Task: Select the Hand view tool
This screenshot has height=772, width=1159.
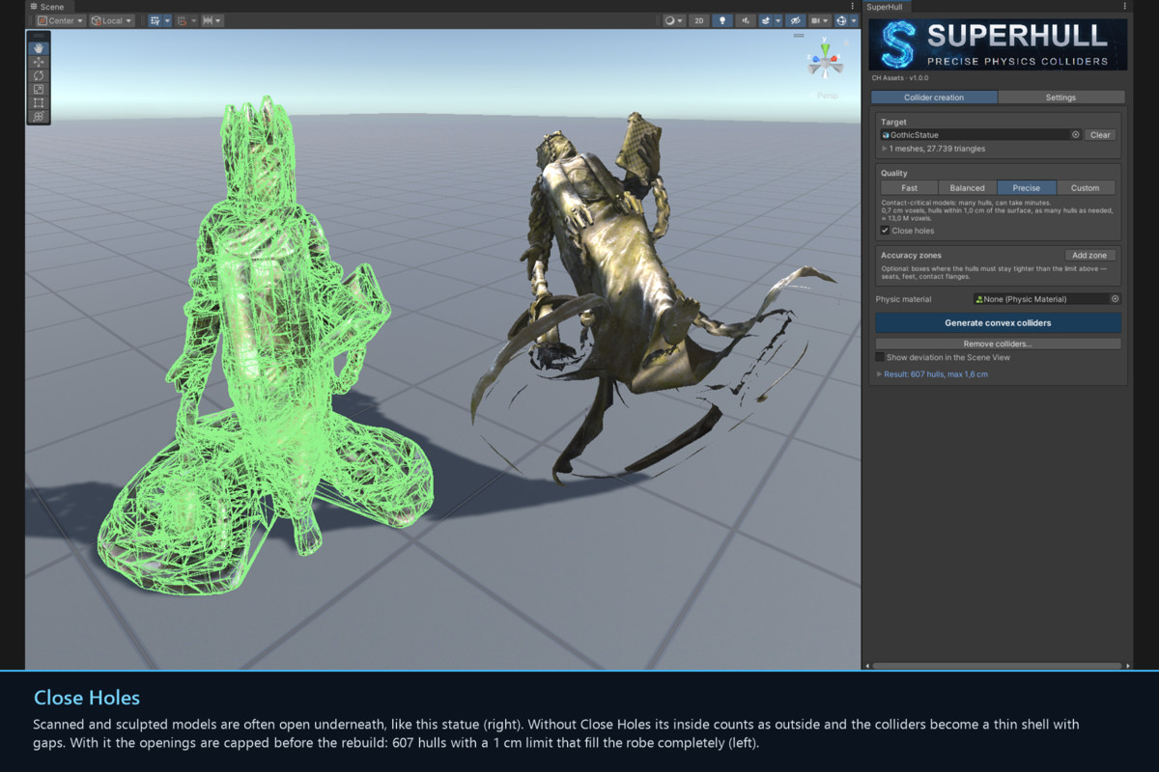Action: [39, 48]
